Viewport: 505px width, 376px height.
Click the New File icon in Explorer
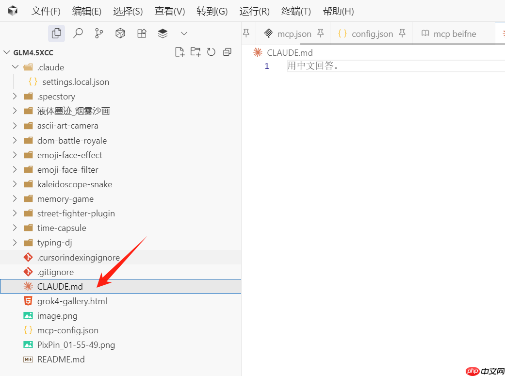(x=179, y=51)
